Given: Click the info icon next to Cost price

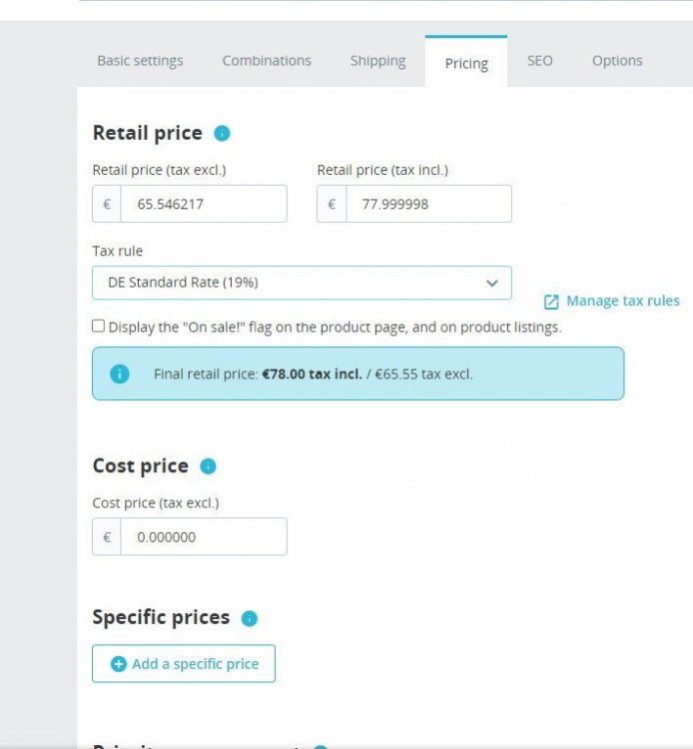Looking at the screenshot, I should point(208,466).
